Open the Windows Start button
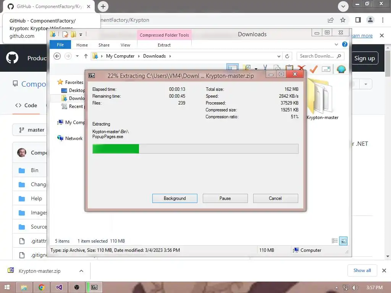 (x=7, y=287)
